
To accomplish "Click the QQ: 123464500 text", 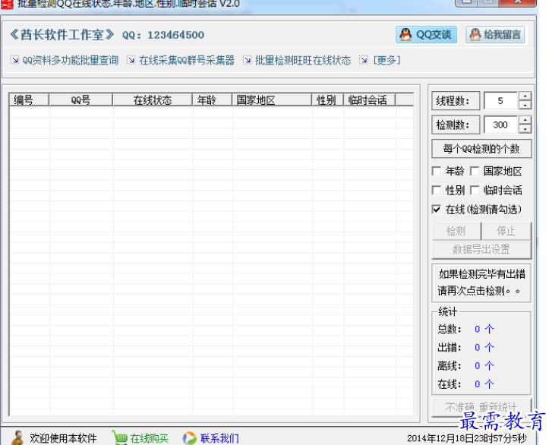I will [x=163, y=35].
